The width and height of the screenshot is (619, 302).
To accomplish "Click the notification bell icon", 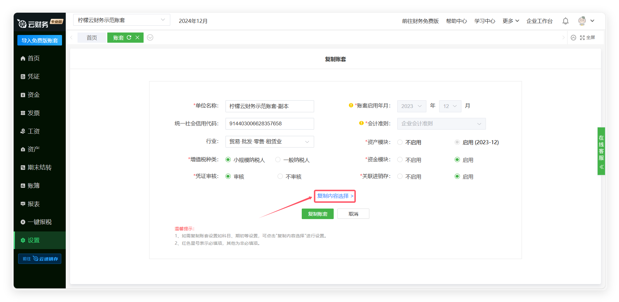I will (565, 21).
